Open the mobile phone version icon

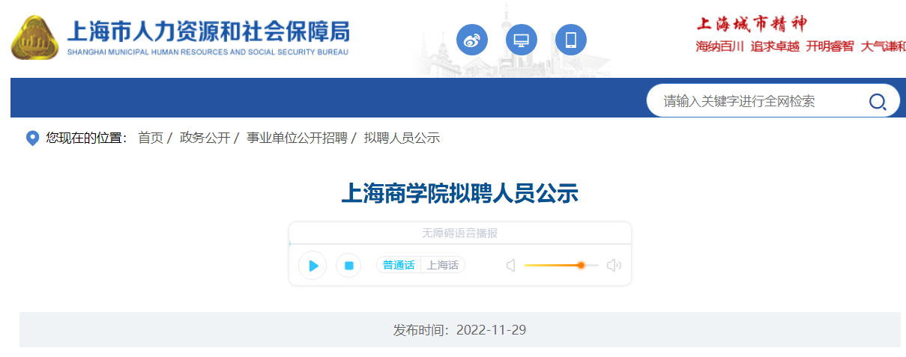(x=571, y=40)
